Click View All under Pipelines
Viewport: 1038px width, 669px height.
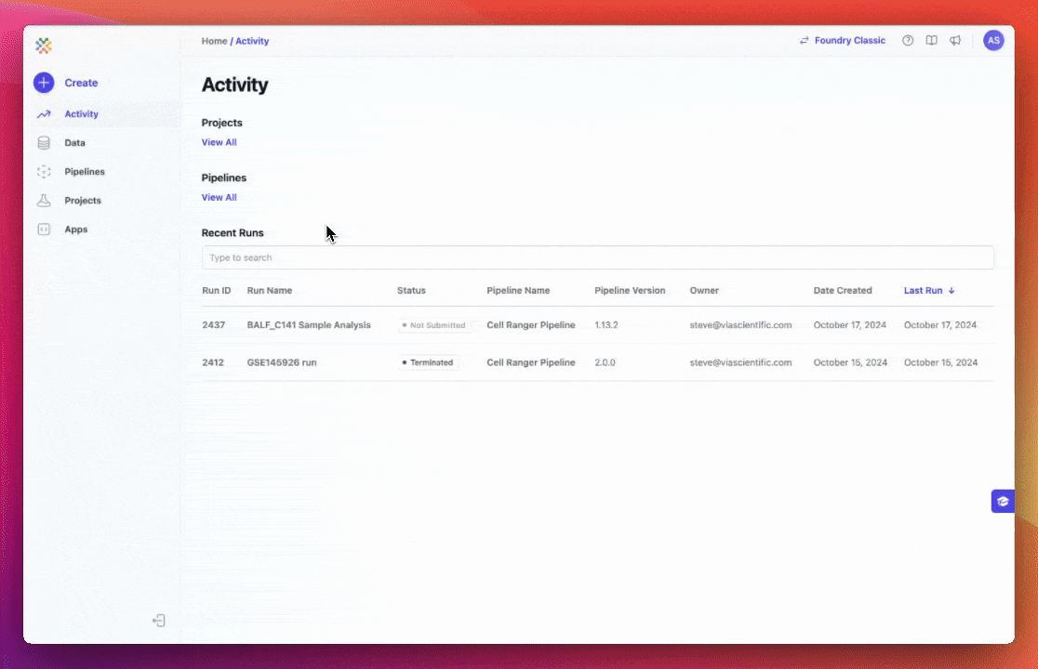(220, 197)
